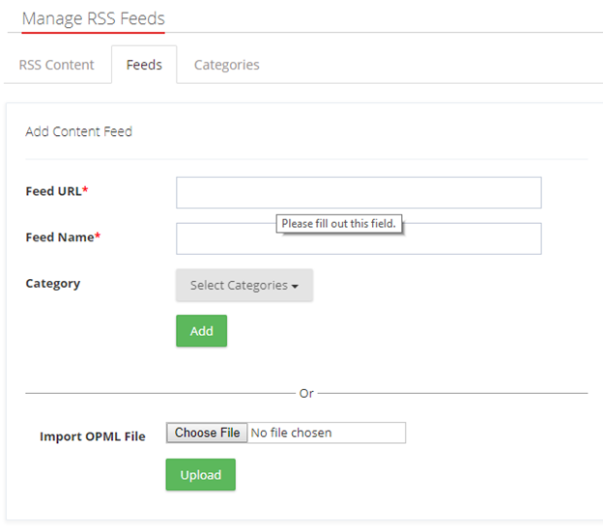The width and height of the screenshot is (603, 530).
Task: Click the caret arrow in Select Categories
Action: [x=295, y=286]
